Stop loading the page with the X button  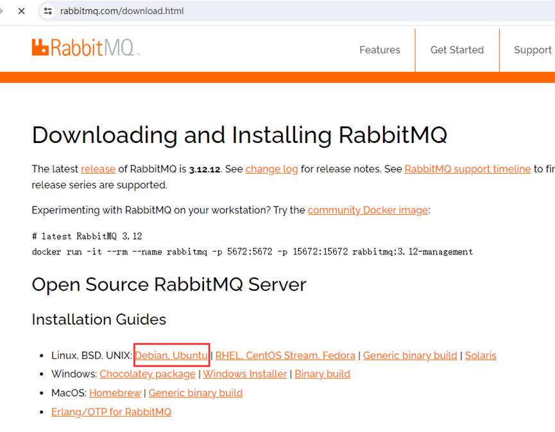[22, 12]
